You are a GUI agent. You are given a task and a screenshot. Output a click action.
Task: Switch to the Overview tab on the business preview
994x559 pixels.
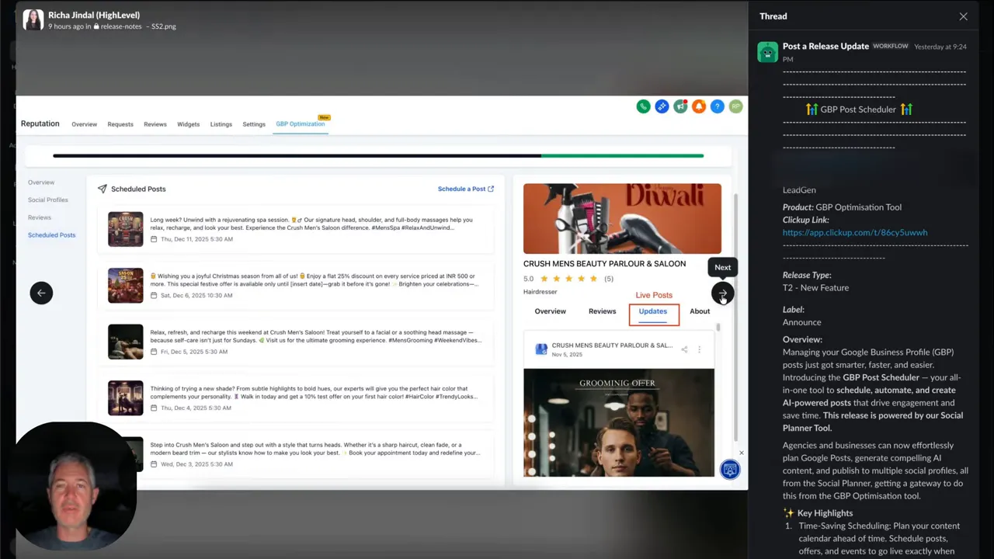pos(550,311)
